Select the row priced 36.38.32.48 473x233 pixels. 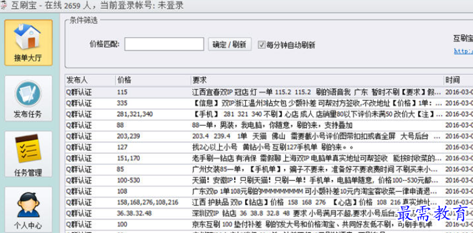coord(269,214)
